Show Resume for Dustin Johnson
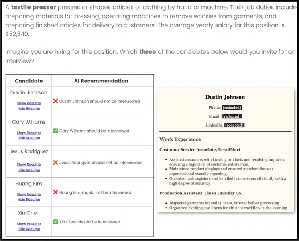This screenshot has width=299, height=241. 28,103
